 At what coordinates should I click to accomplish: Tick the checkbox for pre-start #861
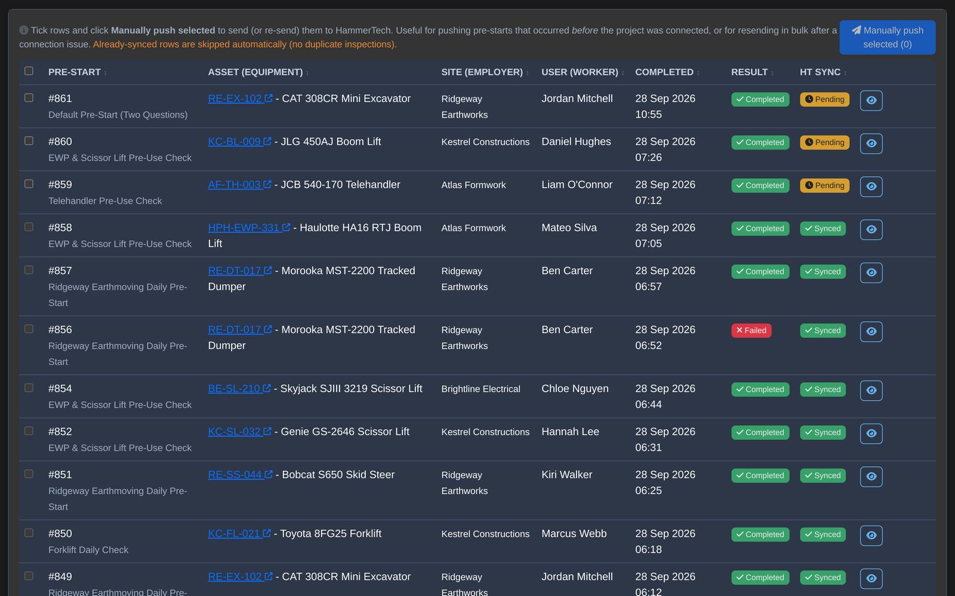29,98
